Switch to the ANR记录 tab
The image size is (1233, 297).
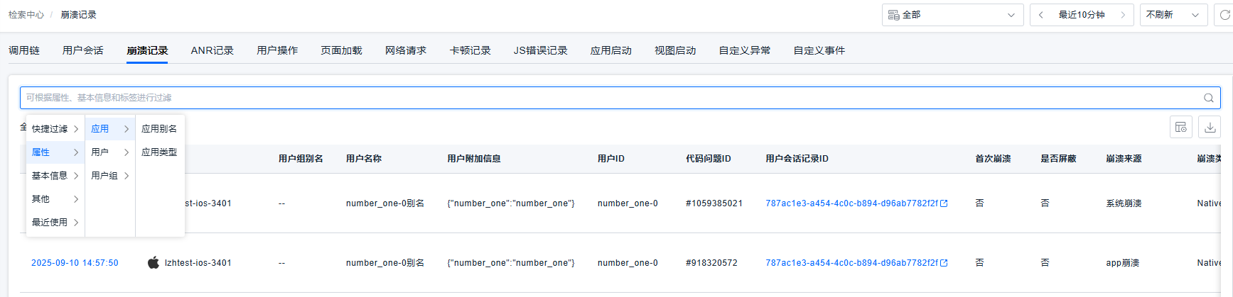pos(212,50)
